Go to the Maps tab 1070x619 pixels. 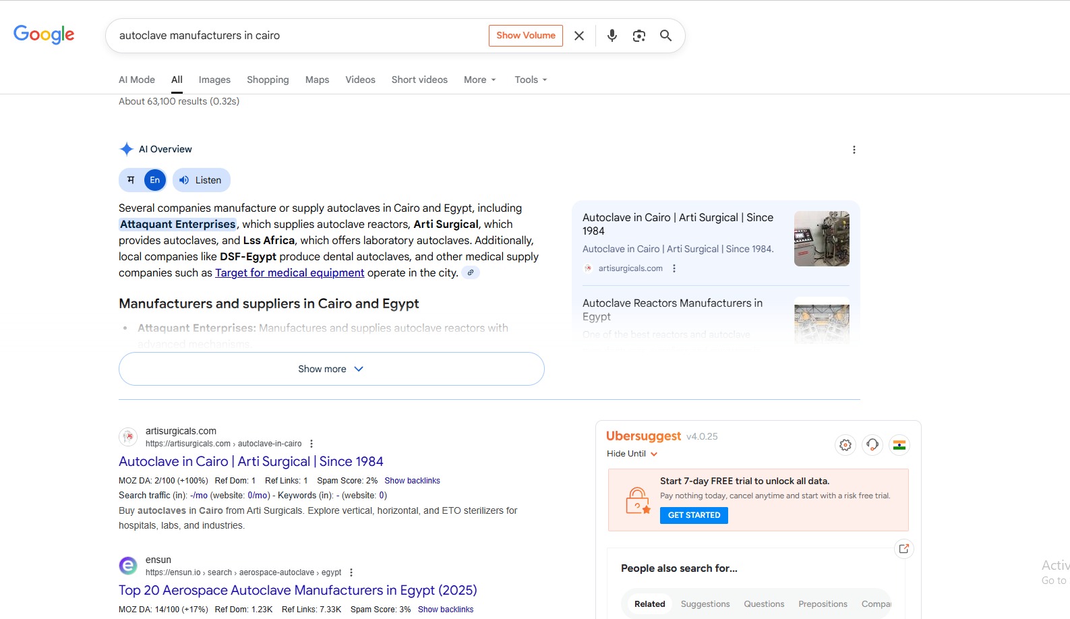point(317,80)
